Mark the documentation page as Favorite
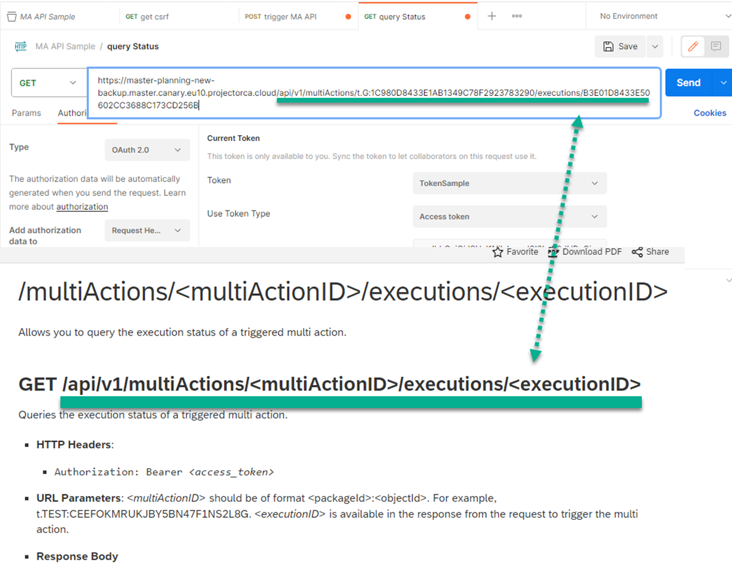Image resolution: width=732 pixels, height=569 pixels. [x=516, y=252]
